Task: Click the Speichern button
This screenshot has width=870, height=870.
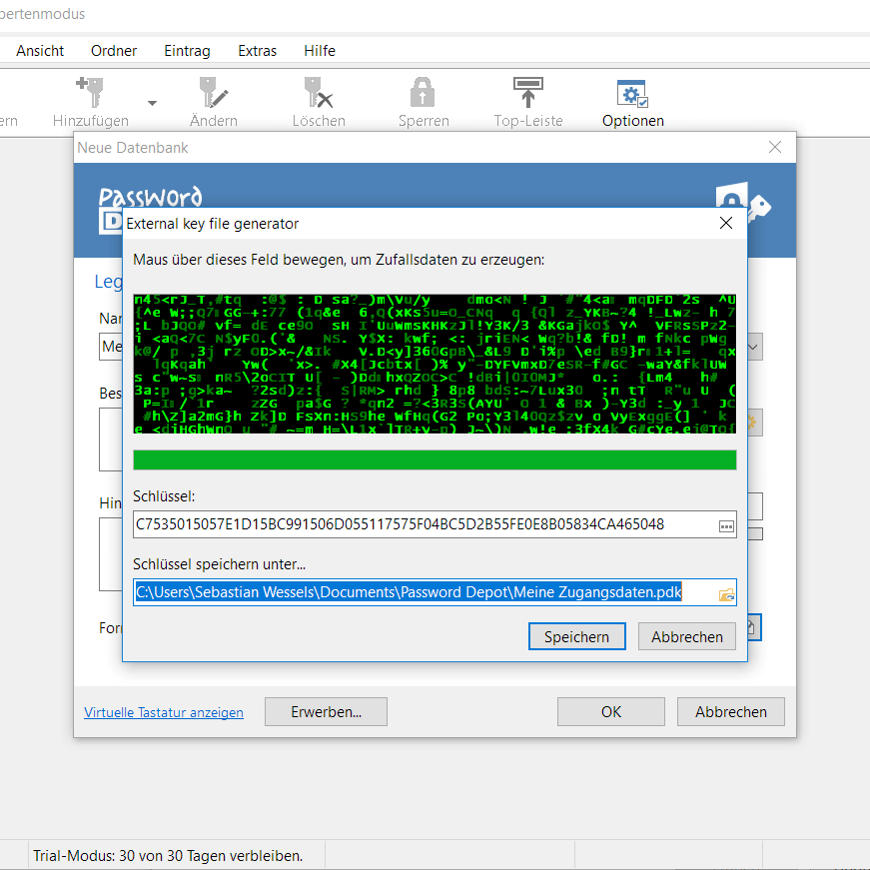Action: point(577,636)
